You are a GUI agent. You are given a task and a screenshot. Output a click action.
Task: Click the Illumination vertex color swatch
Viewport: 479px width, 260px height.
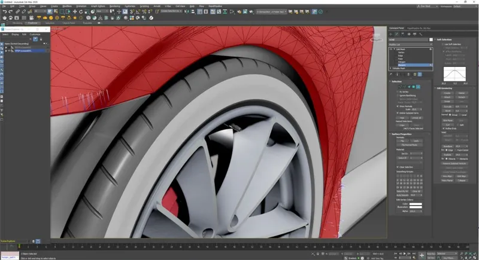[416, 207]
